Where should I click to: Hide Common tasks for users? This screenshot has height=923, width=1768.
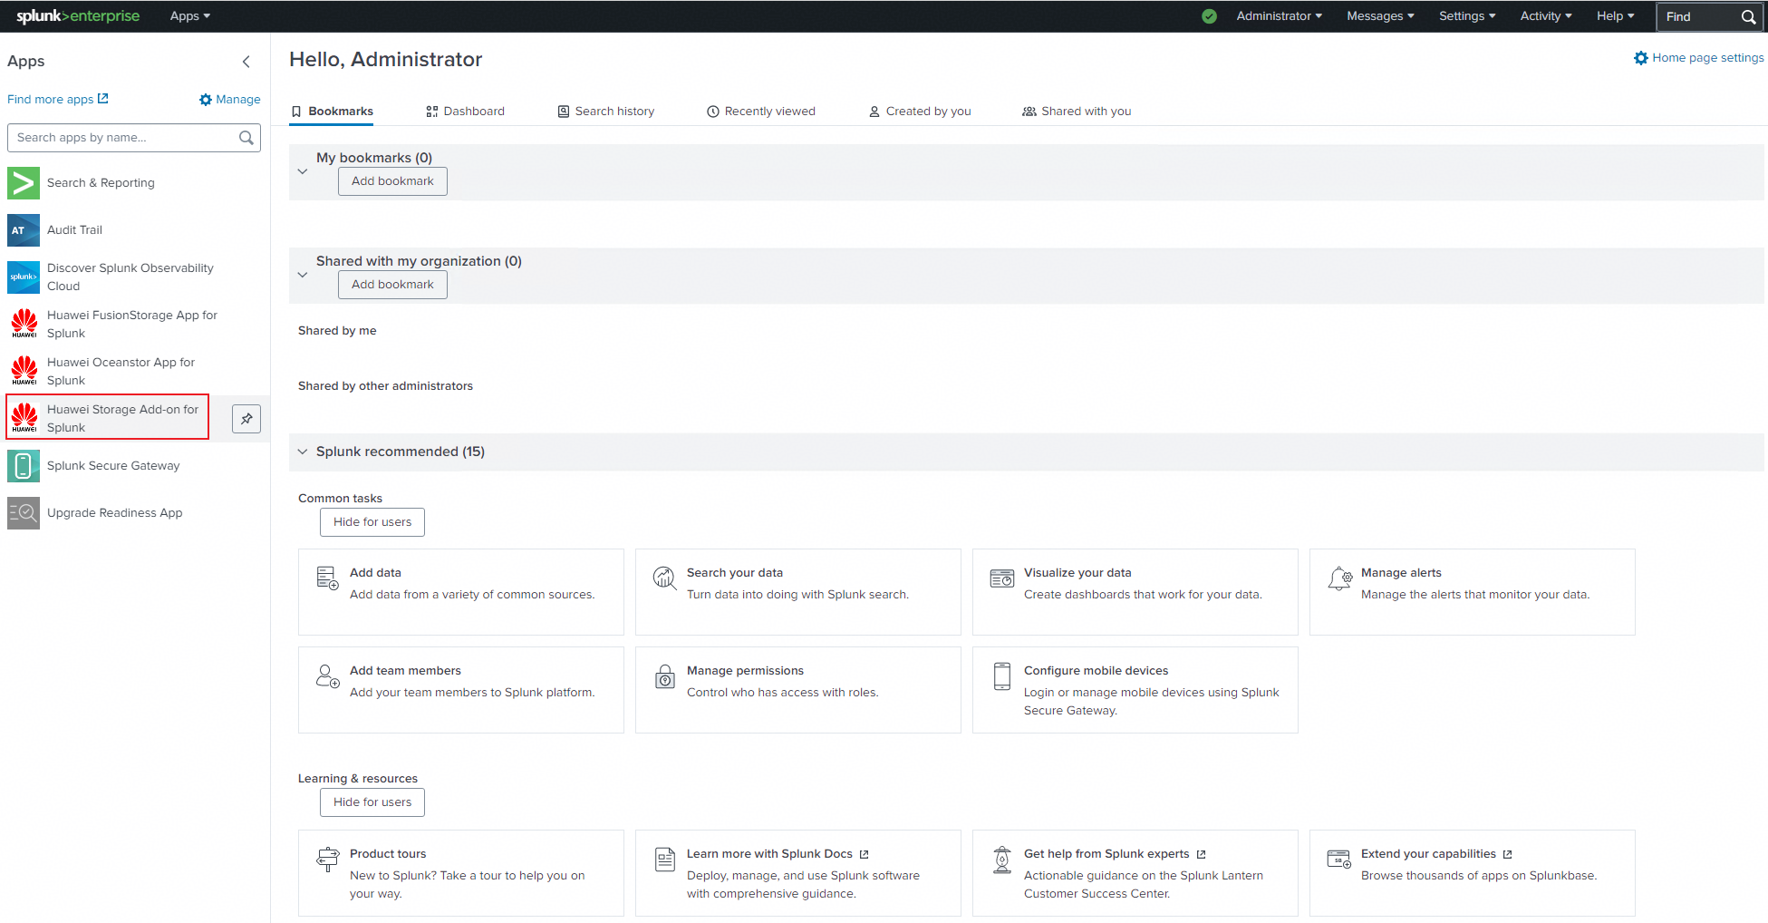coord(372,522)
